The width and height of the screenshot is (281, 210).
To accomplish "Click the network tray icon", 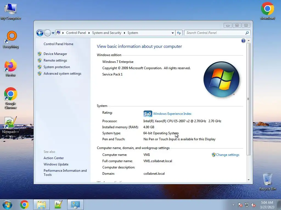I will coord(247,205).
